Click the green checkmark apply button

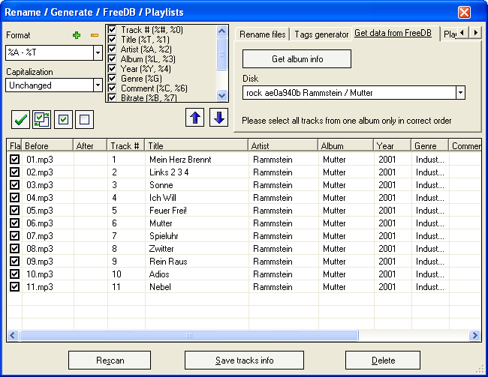[20, 119]
